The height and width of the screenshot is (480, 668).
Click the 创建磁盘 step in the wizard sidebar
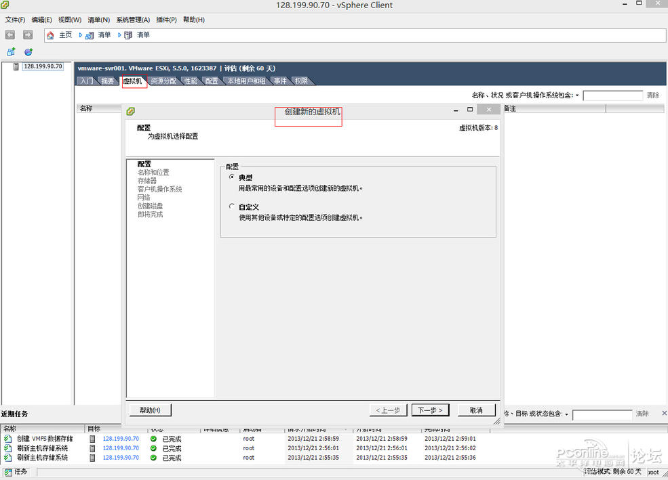point(150,206)
